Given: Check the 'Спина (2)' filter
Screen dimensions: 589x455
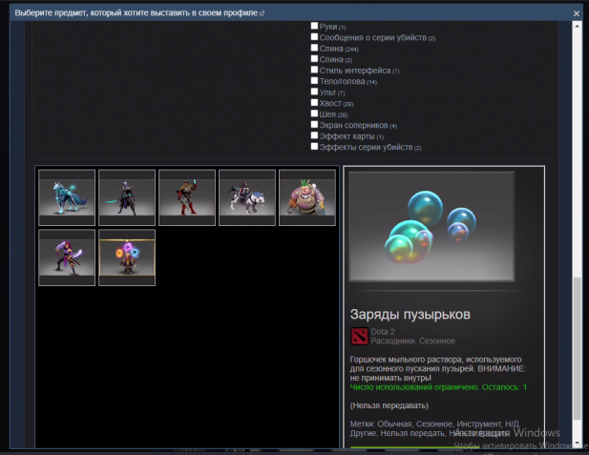Looking at the screenshot, I should point(314,58).
